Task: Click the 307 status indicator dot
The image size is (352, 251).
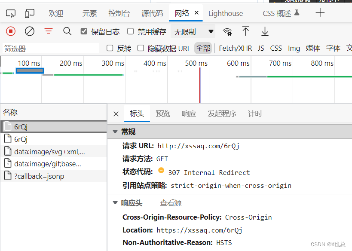Action: coord(161,170)
